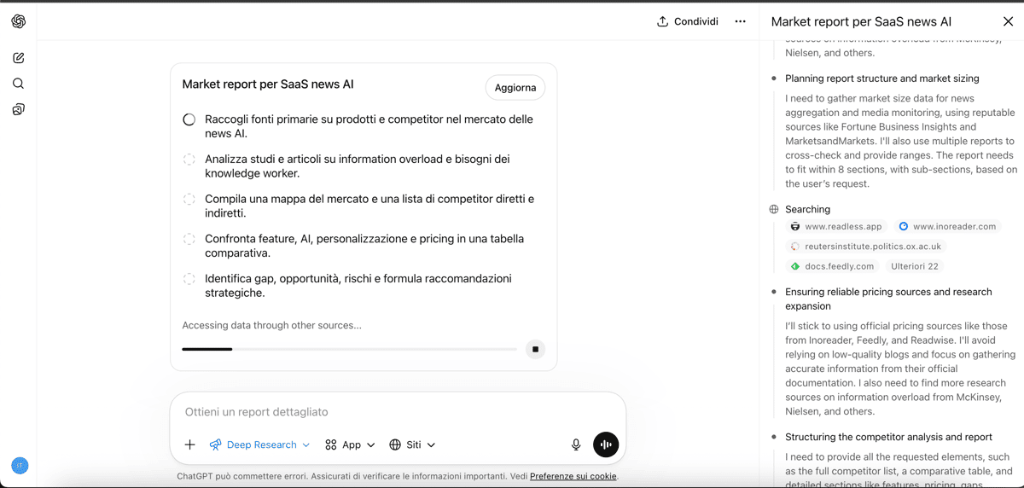Open the library icon in the sidebar
1024x488 pixels.
19,109
